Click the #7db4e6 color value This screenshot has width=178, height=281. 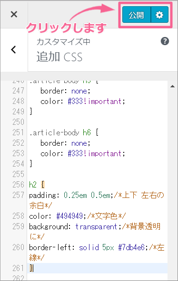tap(131, 247)
